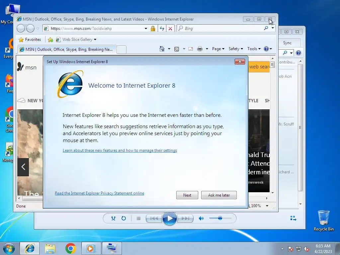The width and height of the screenshot is (340, 255).
Task: Click the Print icon
Action: tap(200, 49)
